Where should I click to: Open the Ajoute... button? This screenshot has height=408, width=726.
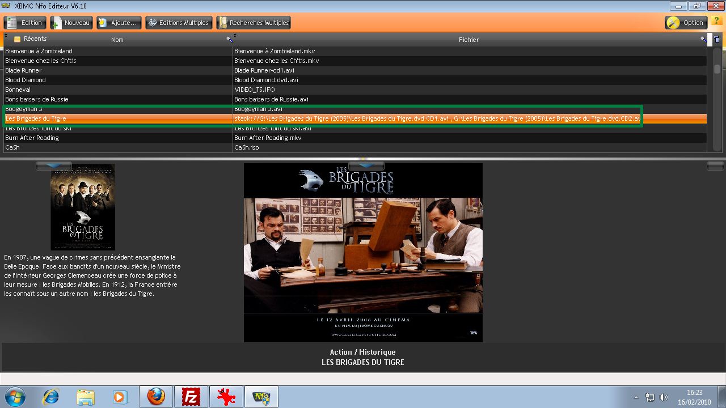(x=119, y=23)
